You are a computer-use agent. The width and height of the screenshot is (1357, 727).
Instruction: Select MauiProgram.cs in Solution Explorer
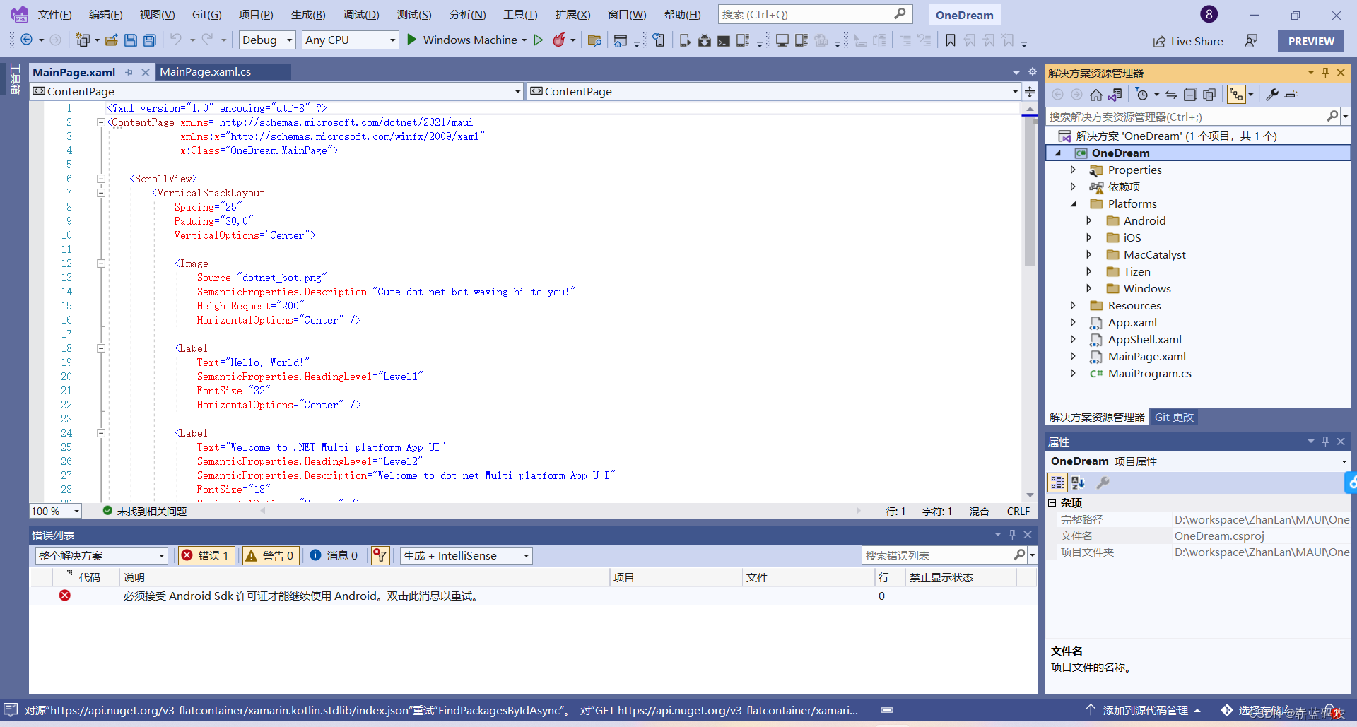click(1149, 374)
